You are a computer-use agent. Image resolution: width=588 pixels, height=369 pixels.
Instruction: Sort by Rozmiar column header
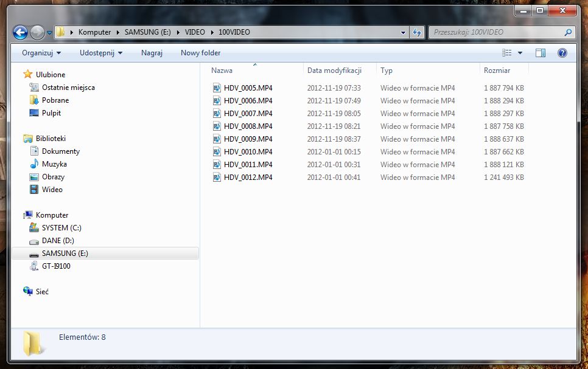497,71
